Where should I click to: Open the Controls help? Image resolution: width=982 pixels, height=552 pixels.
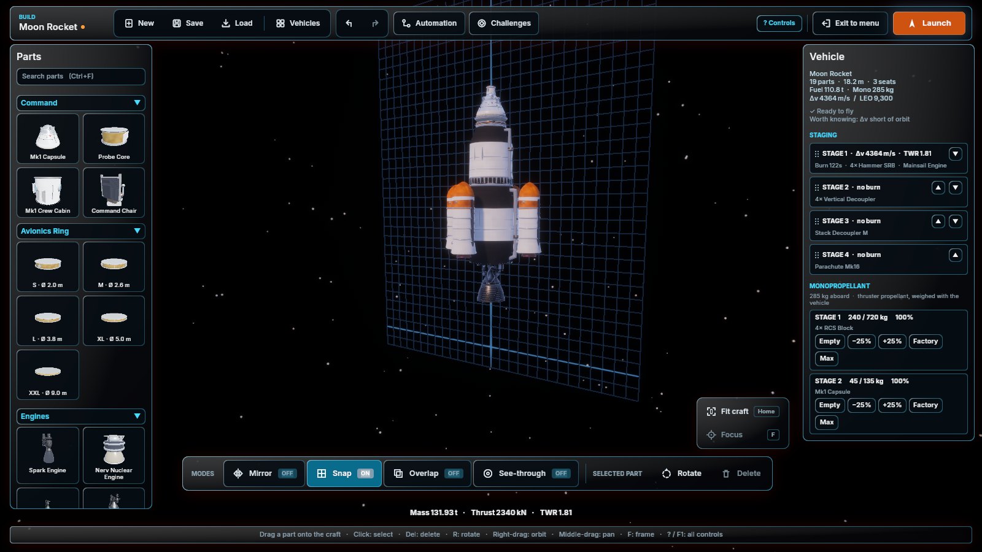(779, 23)
